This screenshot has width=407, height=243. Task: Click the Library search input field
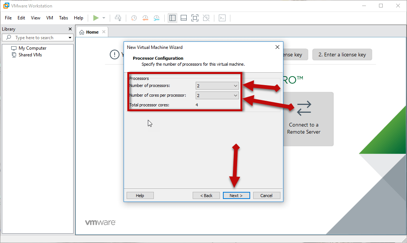[x=39, y=38]
